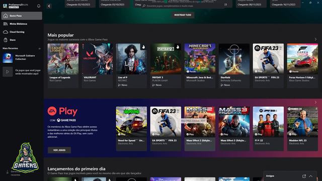The height and width of the screenshot is (181, 322).
Task: Show more EA Play games arrow
Action: 315,102
